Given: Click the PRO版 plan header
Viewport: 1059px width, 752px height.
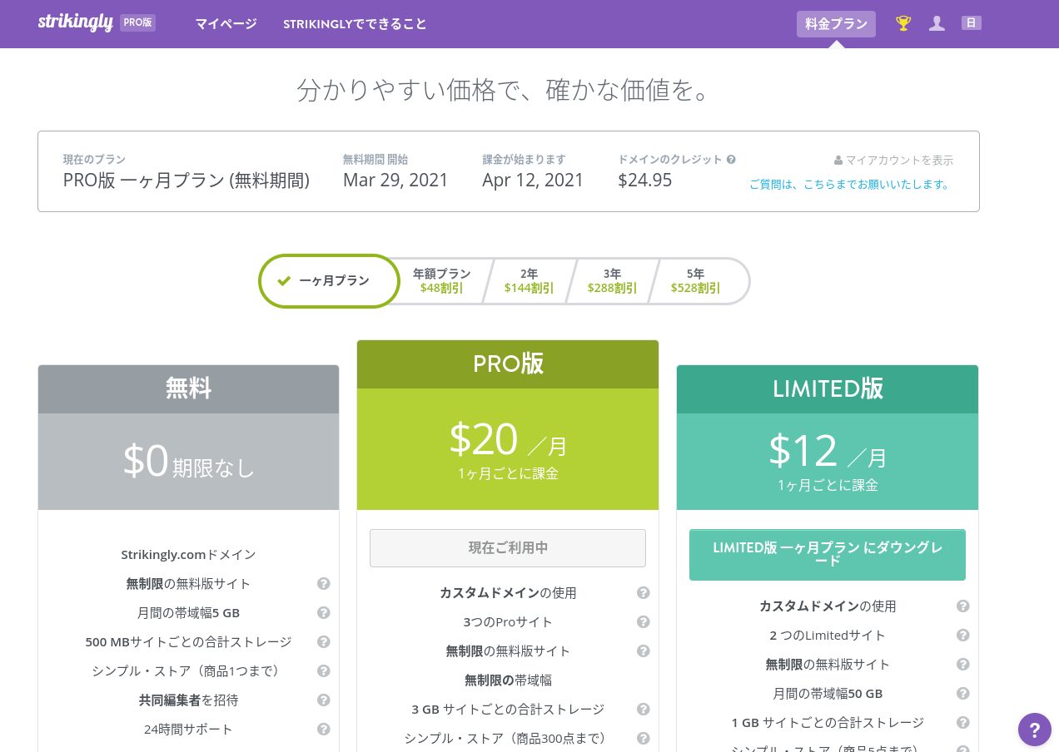Looking at the screenshot, I should pyautogui.click(x=508, y=364).
